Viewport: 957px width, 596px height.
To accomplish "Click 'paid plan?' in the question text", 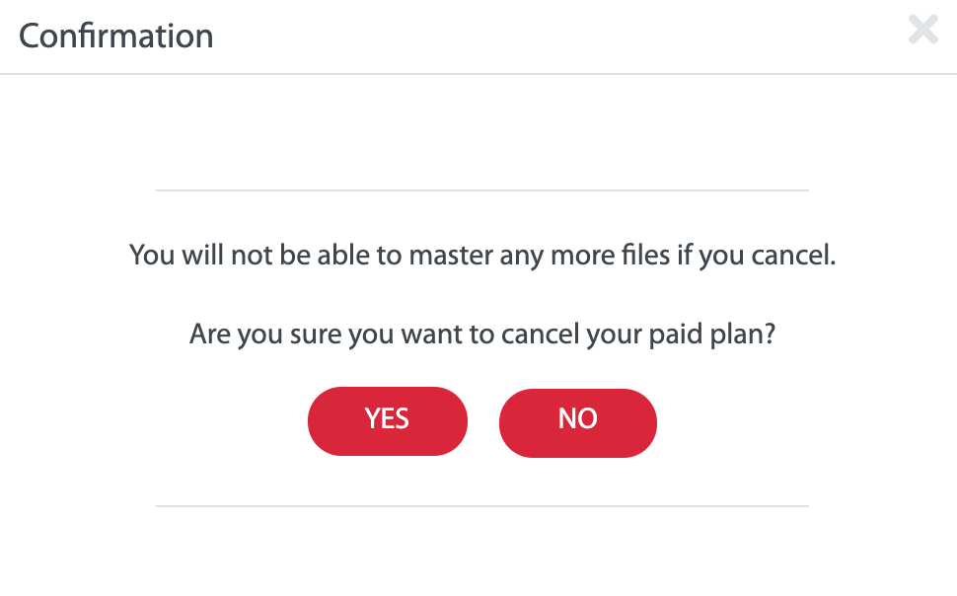I will tap(711, 335).
